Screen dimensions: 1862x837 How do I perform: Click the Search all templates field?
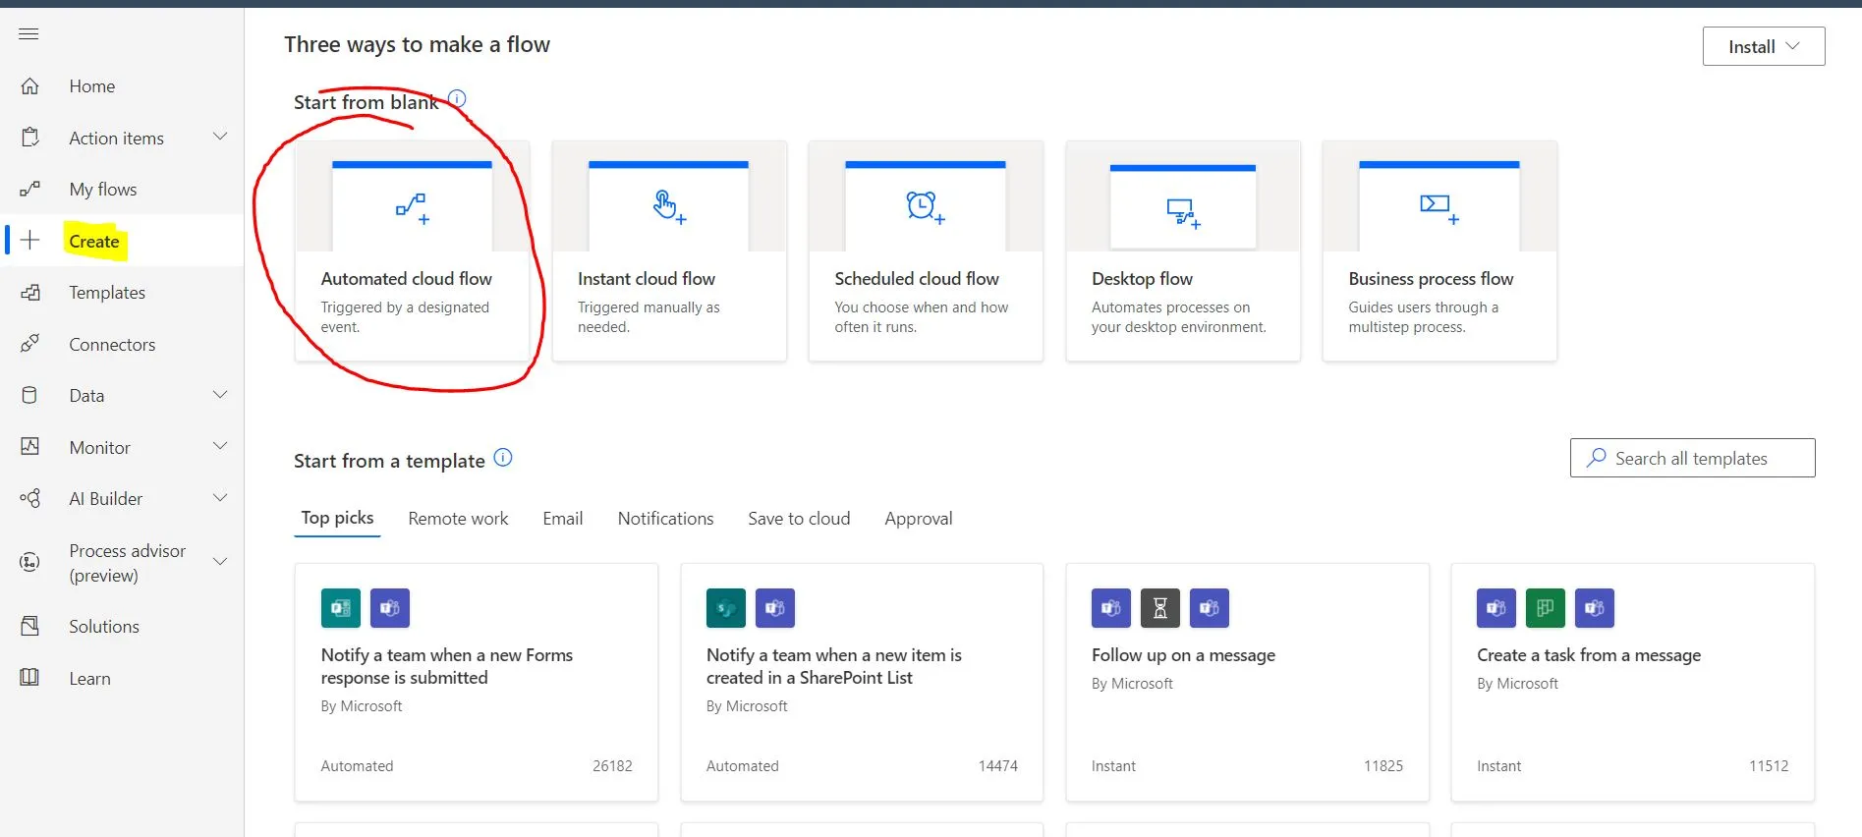[x=1691, y=459]
